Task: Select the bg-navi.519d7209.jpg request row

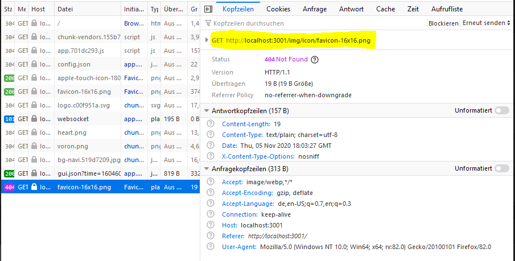Action: pos(101,160)
